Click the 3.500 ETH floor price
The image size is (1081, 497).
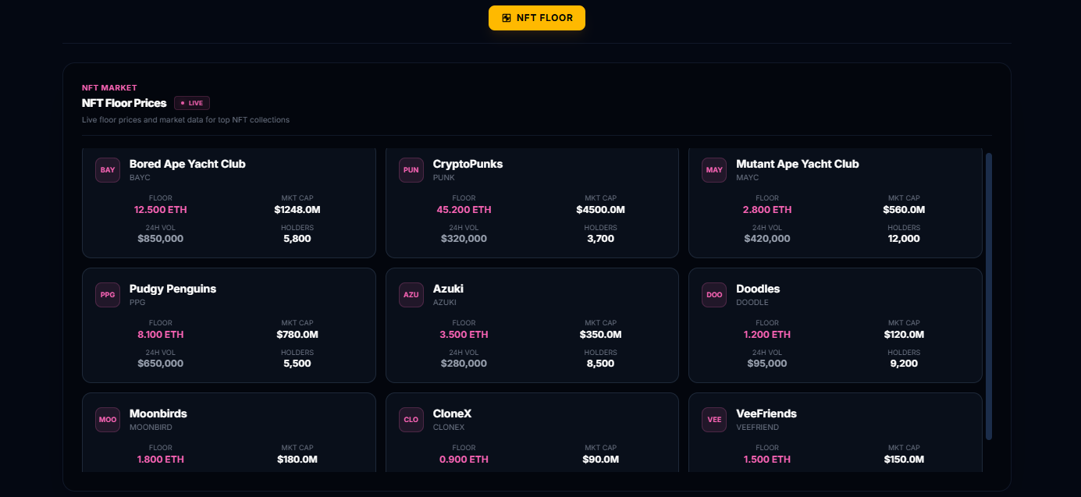coord(464,335)
